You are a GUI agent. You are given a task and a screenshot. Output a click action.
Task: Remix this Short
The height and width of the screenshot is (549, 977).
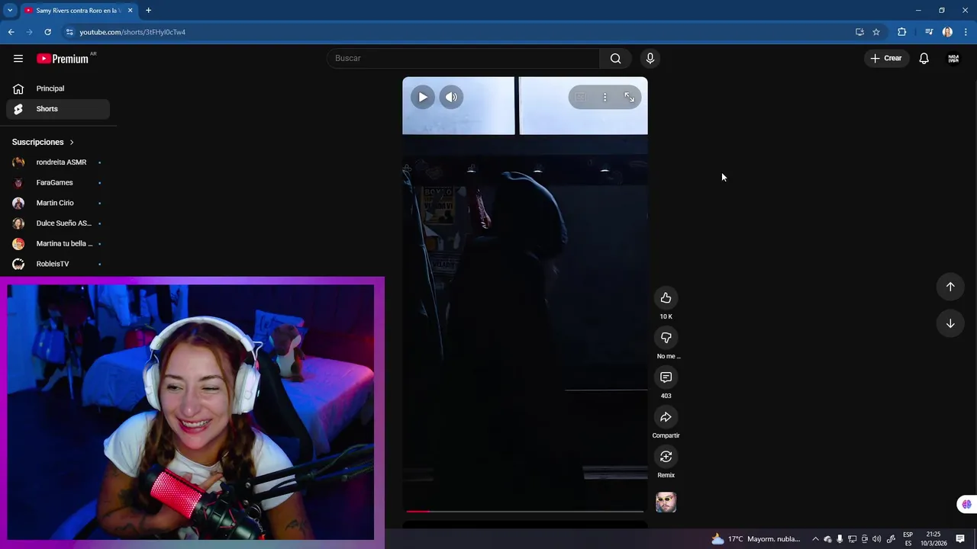click(x=666, y=457)
